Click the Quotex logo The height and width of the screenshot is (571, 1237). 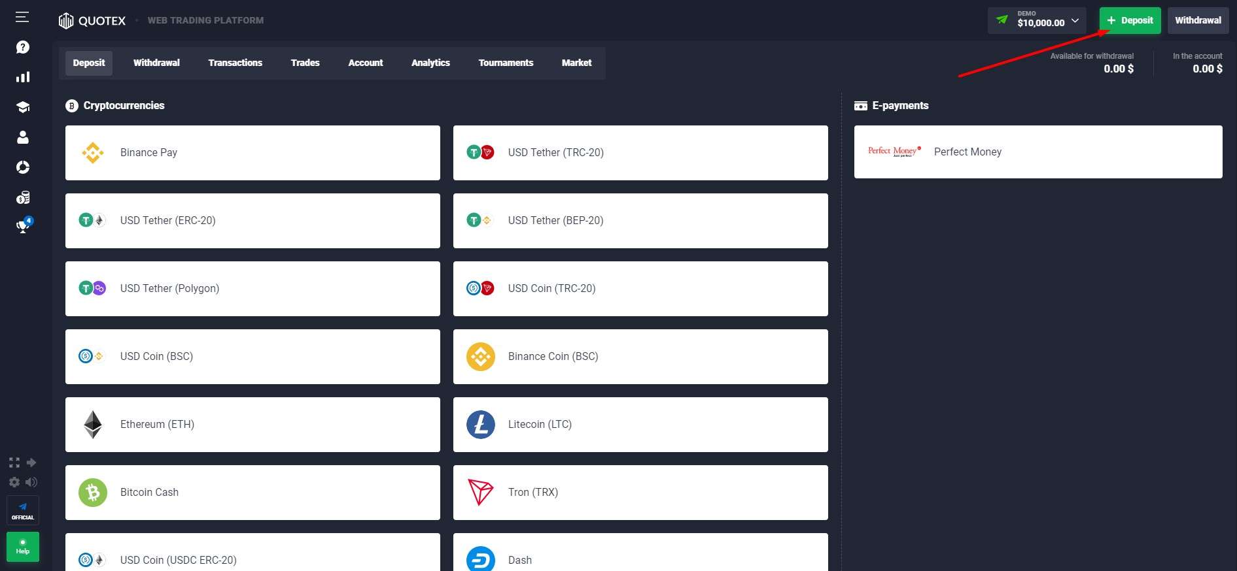point(92,21)
